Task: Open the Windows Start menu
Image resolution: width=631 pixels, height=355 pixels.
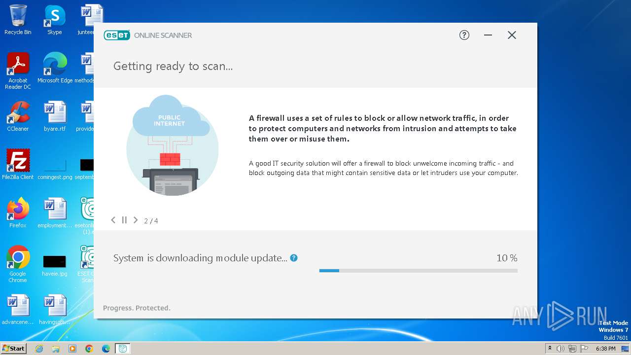Action: click(13, 348)
